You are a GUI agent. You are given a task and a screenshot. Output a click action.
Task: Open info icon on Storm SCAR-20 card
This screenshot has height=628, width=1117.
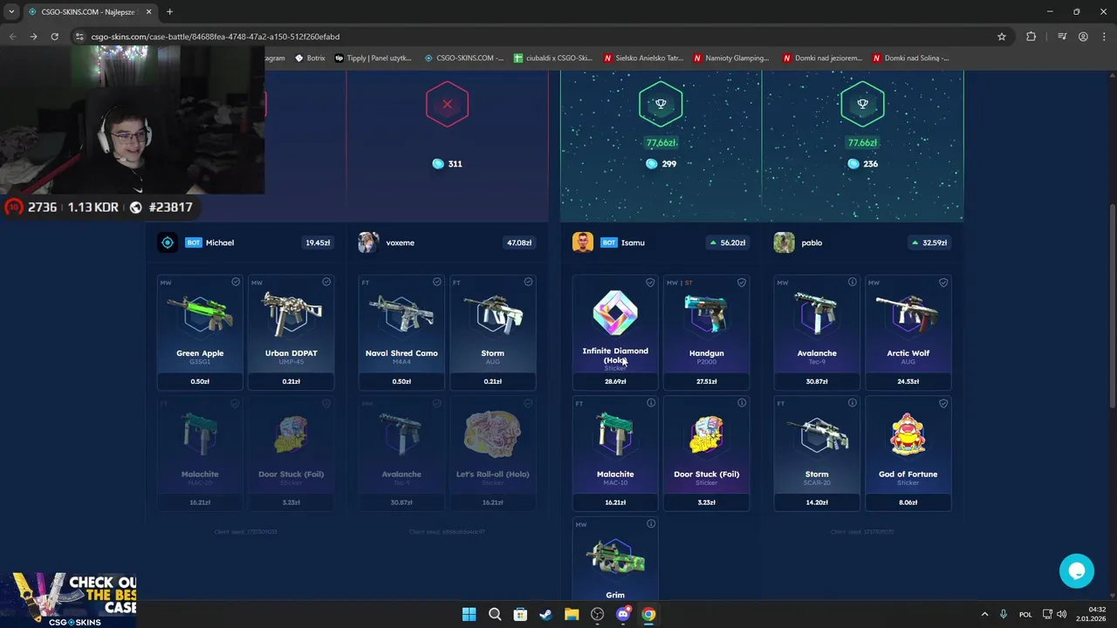tap(853, 403)
